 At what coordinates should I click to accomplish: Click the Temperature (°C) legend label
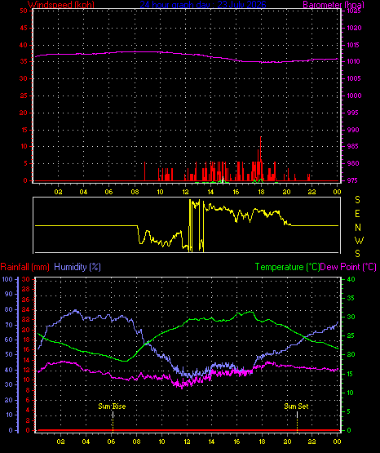[287, 267]
